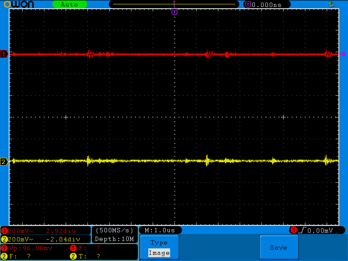Screen dimensions: 348x261
Task: Click the horizontal trigger time 0.000ns readout
Action: 267,5
